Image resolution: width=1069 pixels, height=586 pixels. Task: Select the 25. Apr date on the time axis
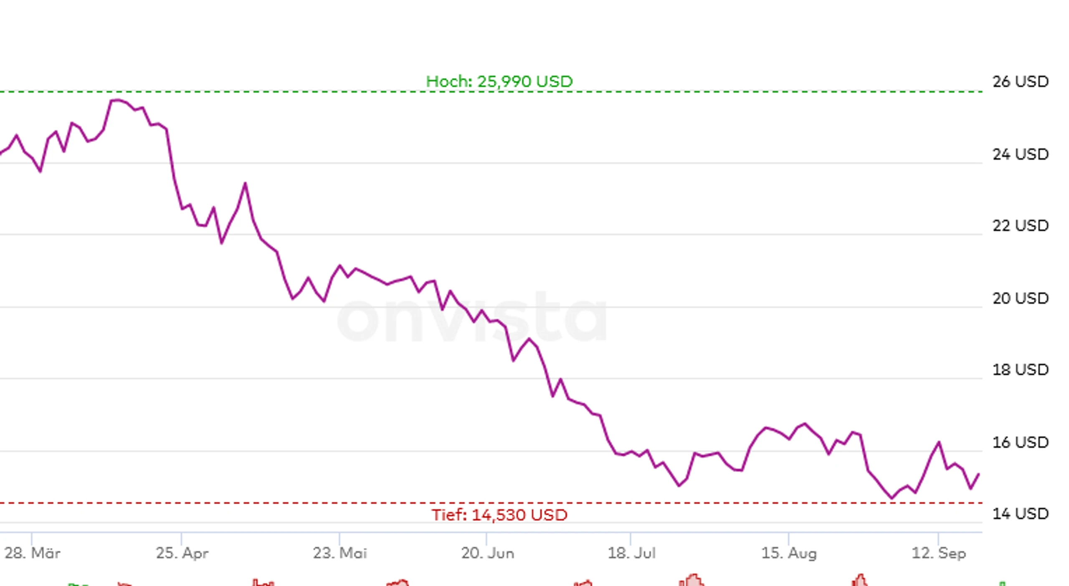pyautogui.click(x=182, y=553)
